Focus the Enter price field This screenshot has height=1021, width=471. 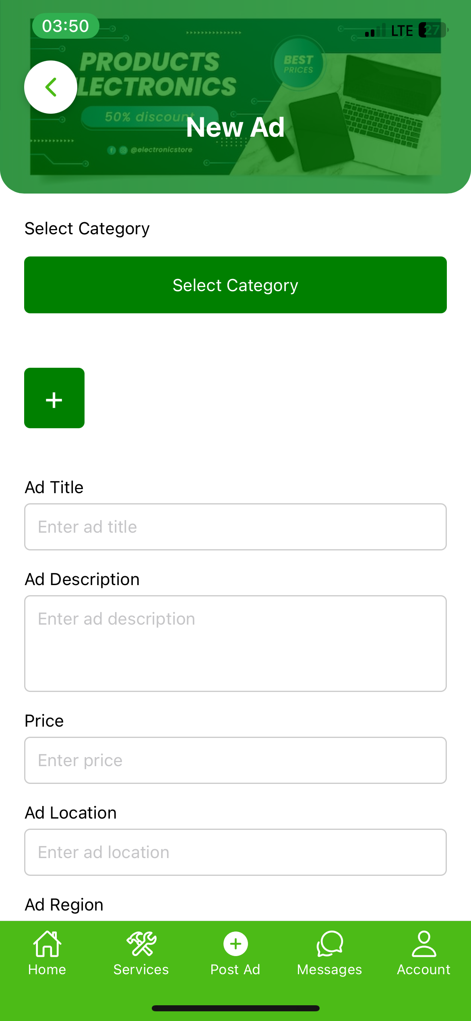pos(235,761)
